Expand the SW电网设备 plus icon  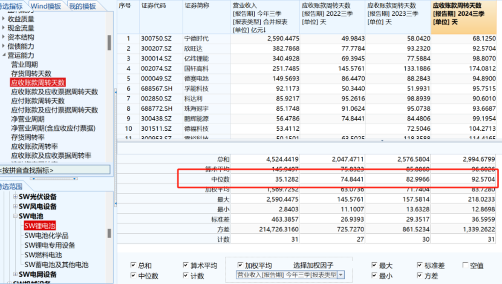(15, 274)
